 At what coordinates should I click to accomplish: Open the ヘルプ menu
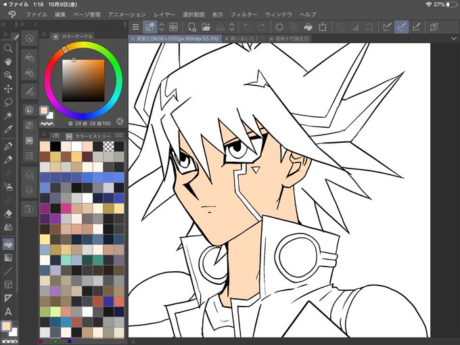[x=308, y=14]
